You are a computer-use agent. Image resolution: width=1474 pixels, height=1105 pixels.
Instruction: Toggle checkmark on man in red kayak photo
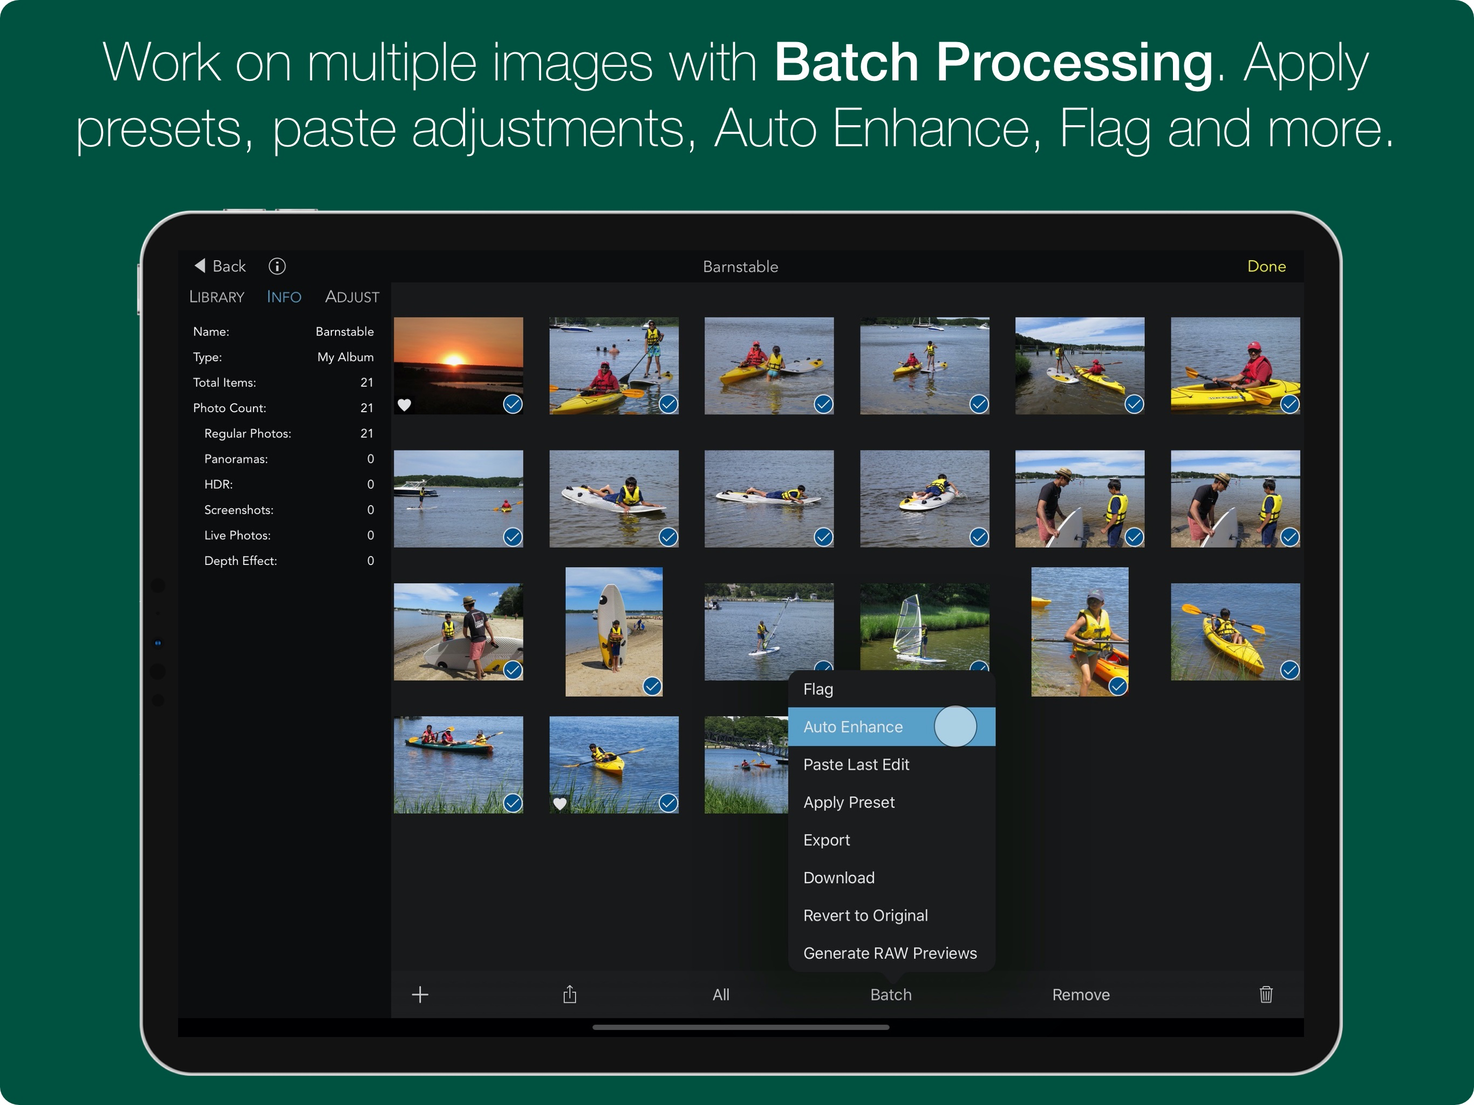click(1289, 405)
